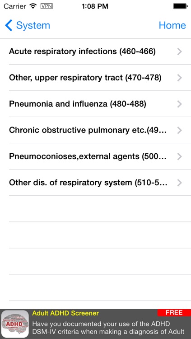The image size is (191, 339).
Task: Go back to System list
Action: click(x=28, y=25)
